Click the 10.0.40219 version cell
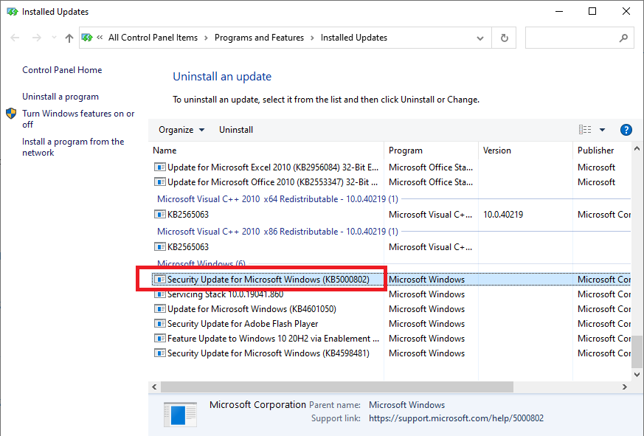 [503, 215]
